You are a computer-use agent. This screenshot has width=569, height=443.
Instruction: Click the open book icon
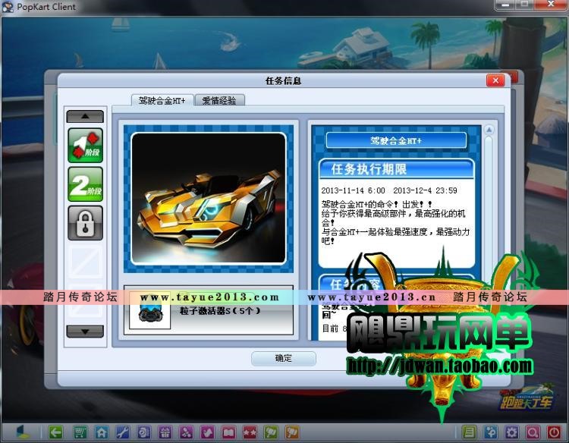coord(228,432)
